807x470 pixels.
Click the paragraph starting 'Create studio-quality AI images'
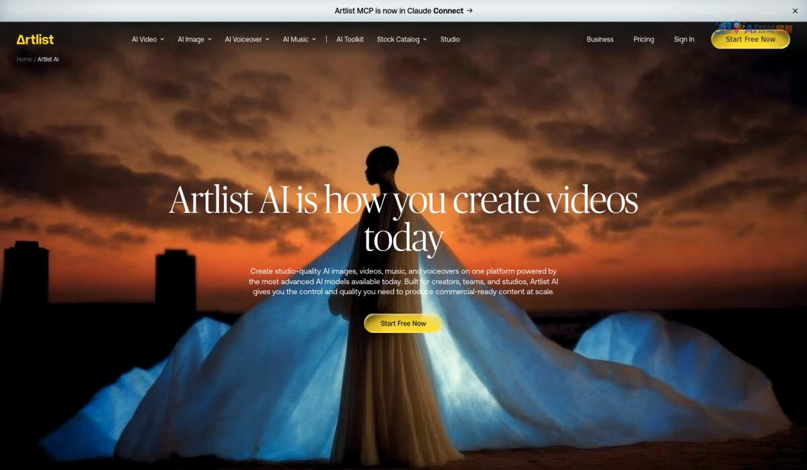pos(403,282)
